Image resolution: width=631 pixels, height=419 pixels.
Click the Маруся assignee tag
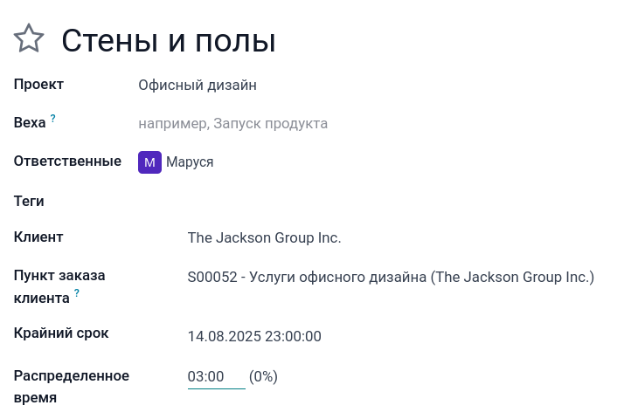190,162
